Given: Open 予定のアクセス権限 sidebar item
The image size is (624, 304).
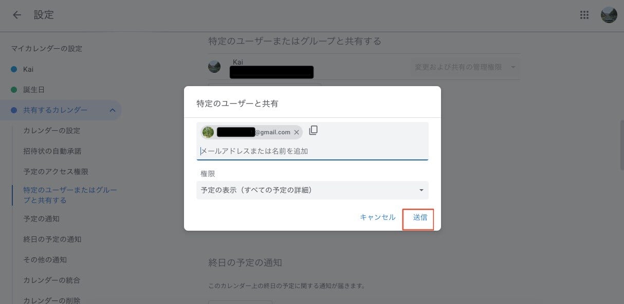Looking at the screenshot, I should tap(56, 172).
